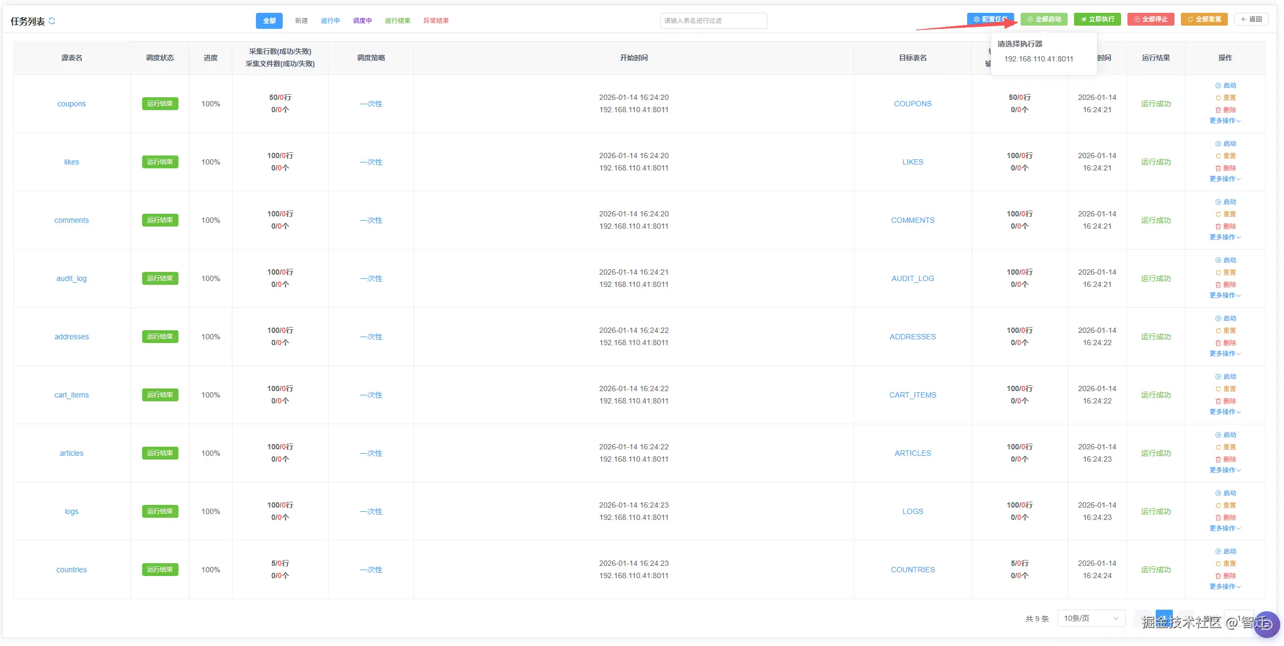Click 启动 icon for the logs row
Image resolution: width=1284 pixels, height=646 pixels.
1218,493
